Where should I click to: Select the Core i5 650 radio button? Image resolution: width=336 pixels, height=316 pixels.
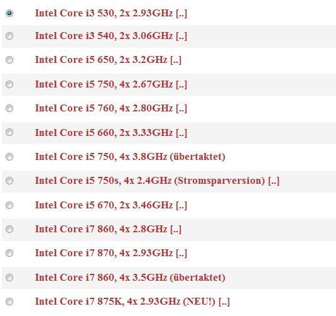[9, 60]
